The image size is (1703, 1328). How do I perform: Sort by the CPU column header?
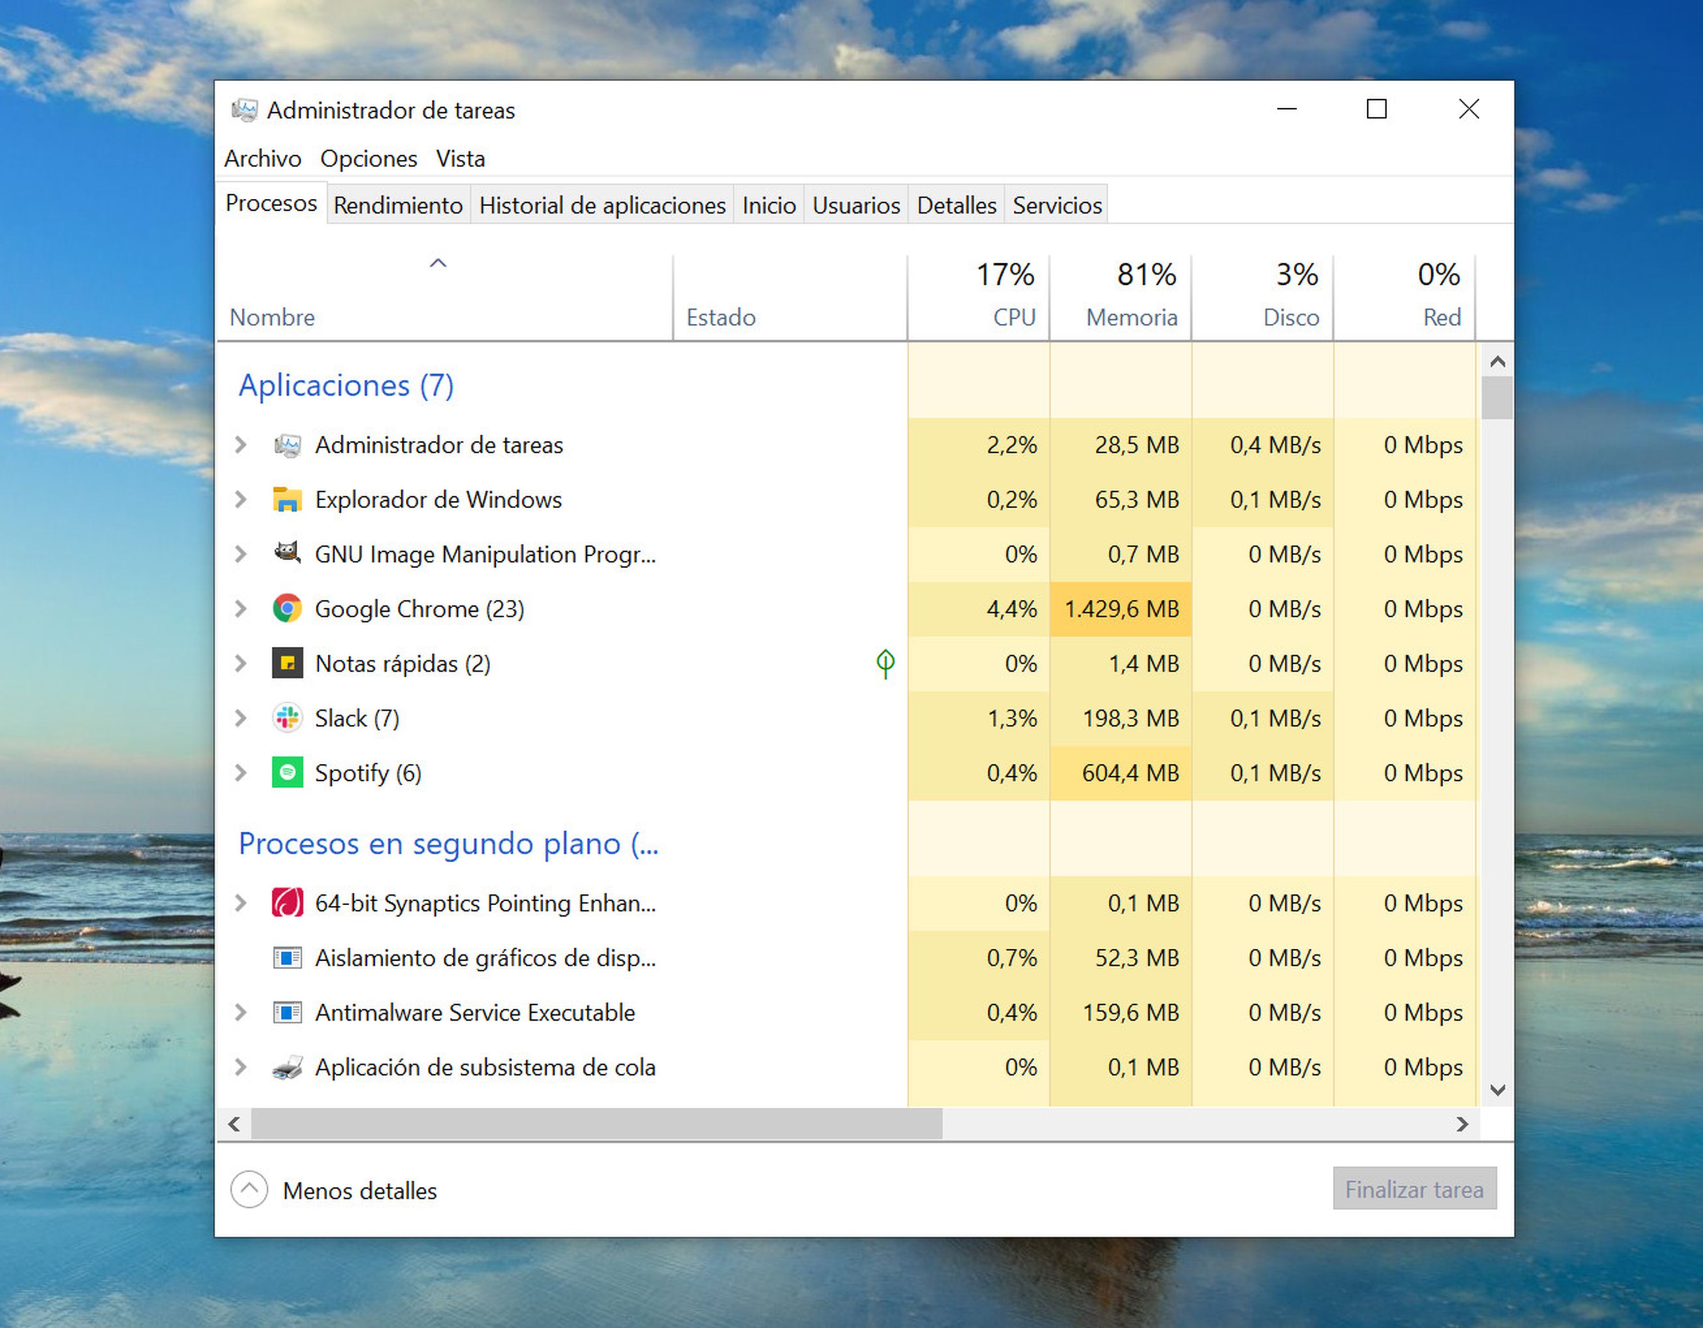click(x=1013, y=317)
